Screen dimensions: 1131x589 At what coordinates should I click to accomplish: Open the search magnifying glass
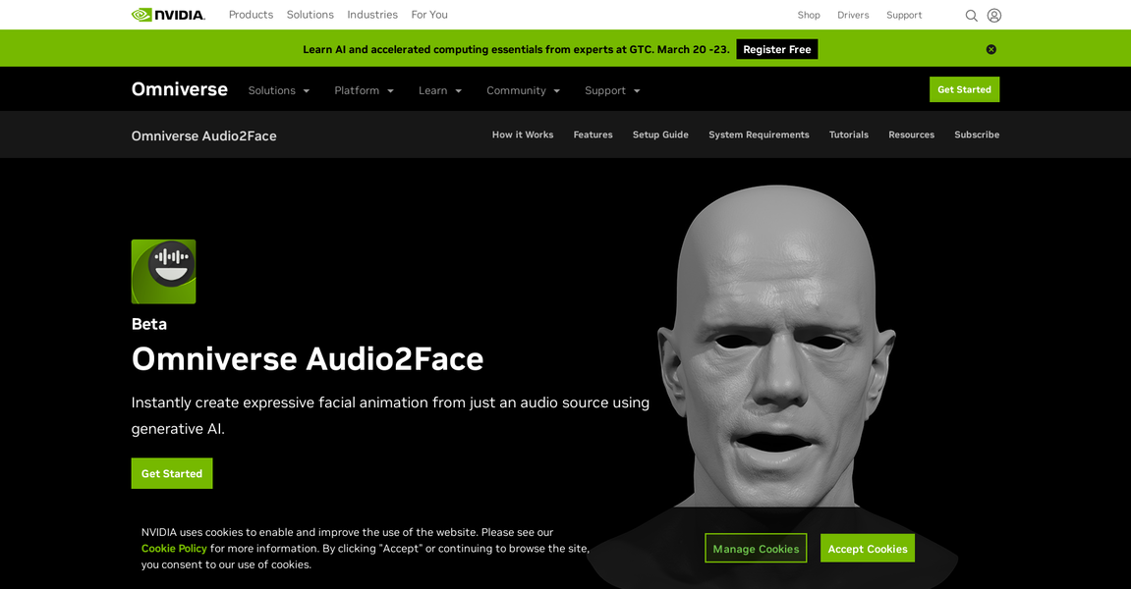pyautogui.click(x=971, y=15)
